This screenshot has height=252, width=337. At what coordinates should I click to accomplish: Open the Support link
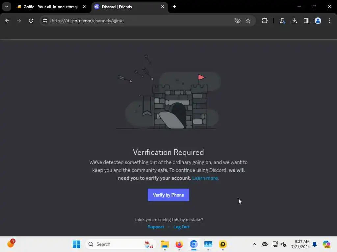(156, 227)
